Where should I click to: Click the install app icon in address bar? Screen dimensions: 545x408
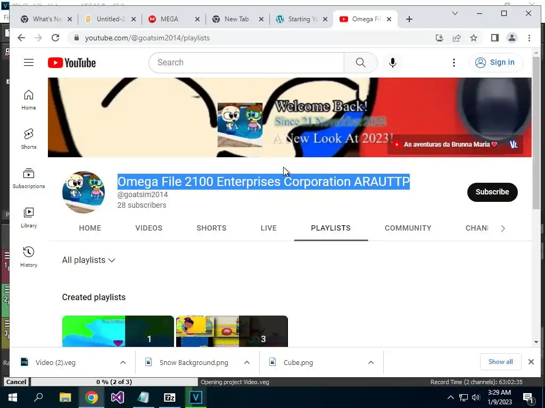click(x=439, y=38)
